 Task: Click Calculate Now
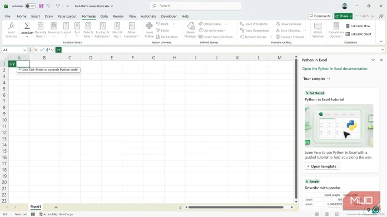pyautogui.click(x=358, y=26)
